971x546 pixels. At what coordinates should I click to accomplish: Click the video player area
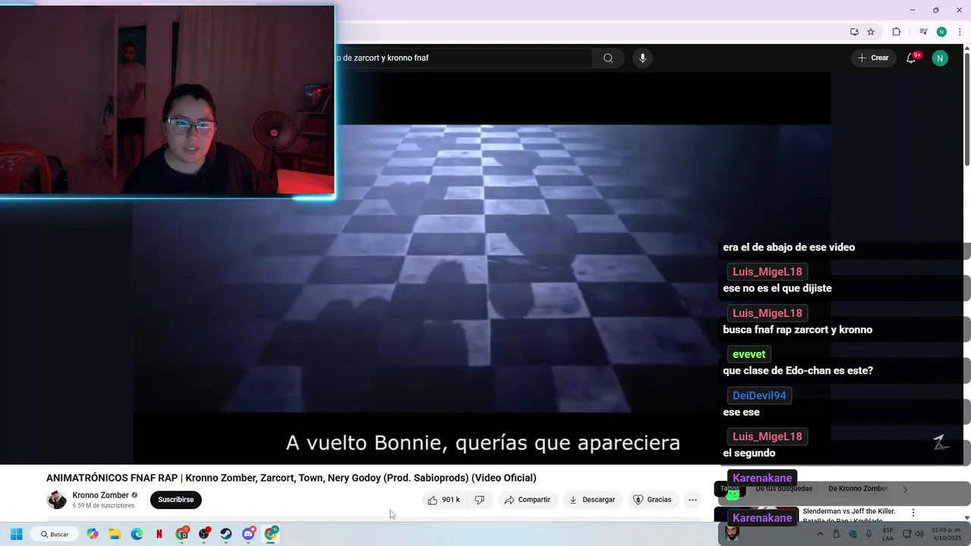click(x=482, y=269)
